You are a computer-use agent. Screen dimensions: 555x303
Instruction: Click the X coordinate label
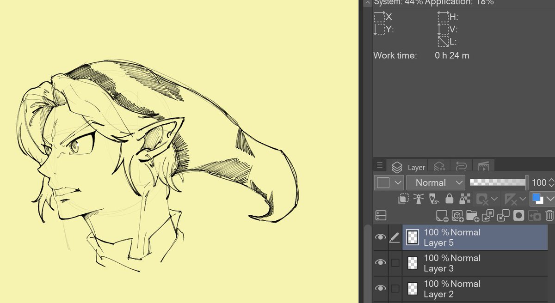(x=388, y=17)
